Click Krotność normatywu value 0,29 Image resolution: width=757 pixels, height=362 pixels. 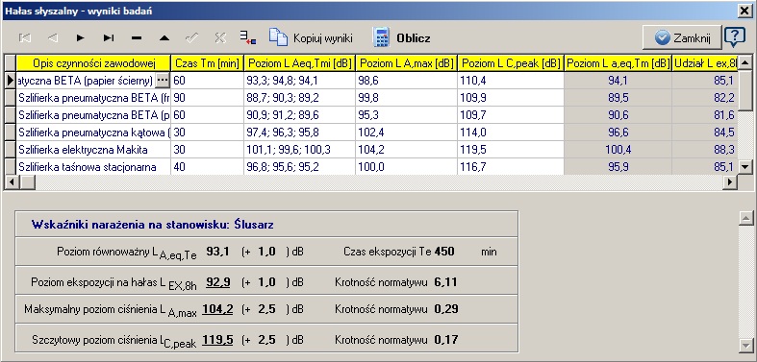tap(446, 309)
